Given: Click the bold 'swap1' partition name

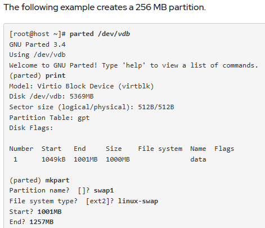Looking at the screenshot, I should pos(104,191).
